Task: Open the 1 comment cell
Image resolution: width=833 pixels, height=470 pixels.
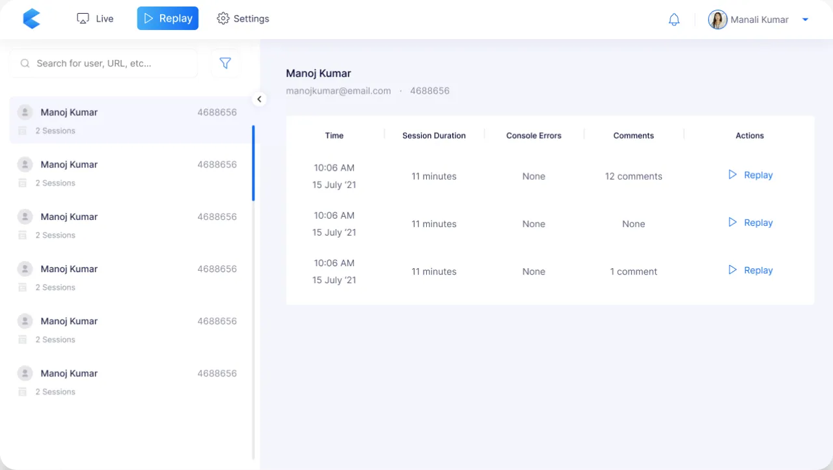Action: tap(634, 271)
